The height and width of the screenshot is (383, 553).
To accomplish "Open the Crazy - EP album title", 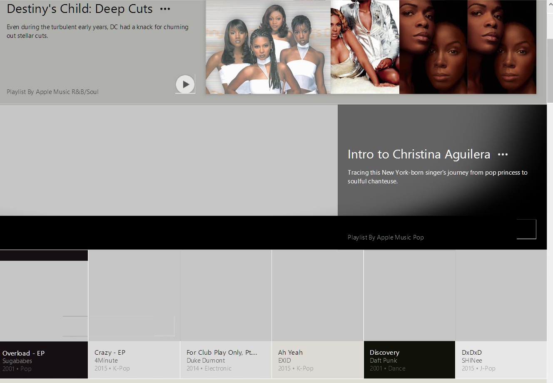I will 110,352.
